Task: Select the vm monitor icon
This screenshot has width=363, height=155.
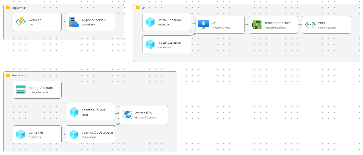Action: 203,25
